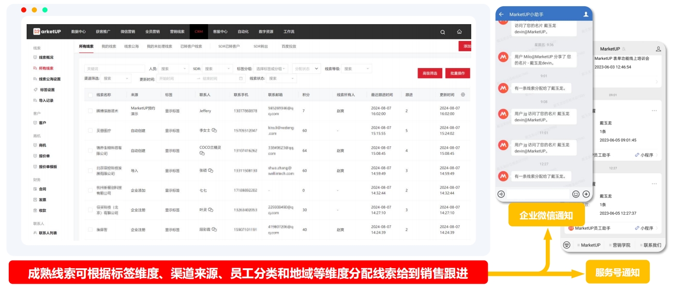Viewport: 673px width, 288px height.
Task: Click the red 添加 button
Action: coord(465,46)
